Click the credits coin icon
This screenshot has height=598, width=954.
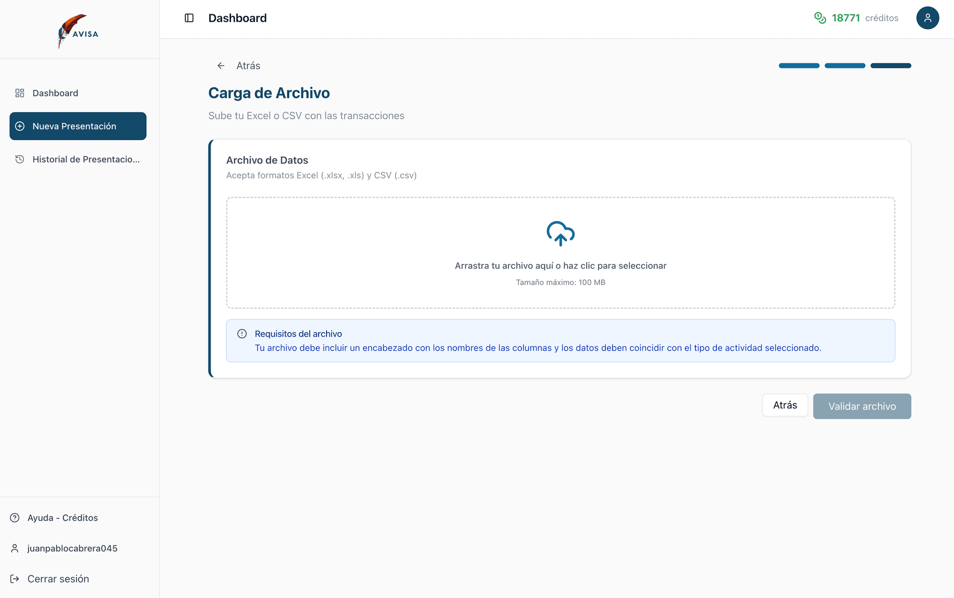pyautogui.click(x=820, y=17)
